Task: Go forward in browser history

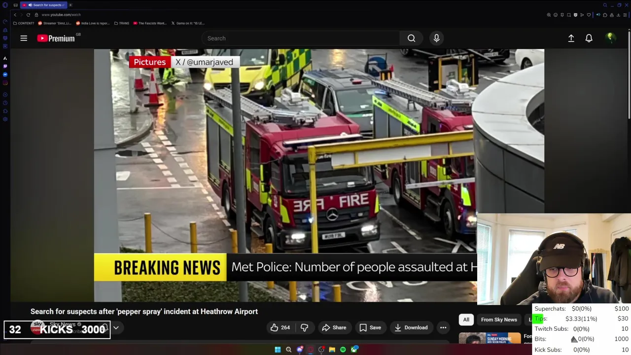Action: point(21,15)
